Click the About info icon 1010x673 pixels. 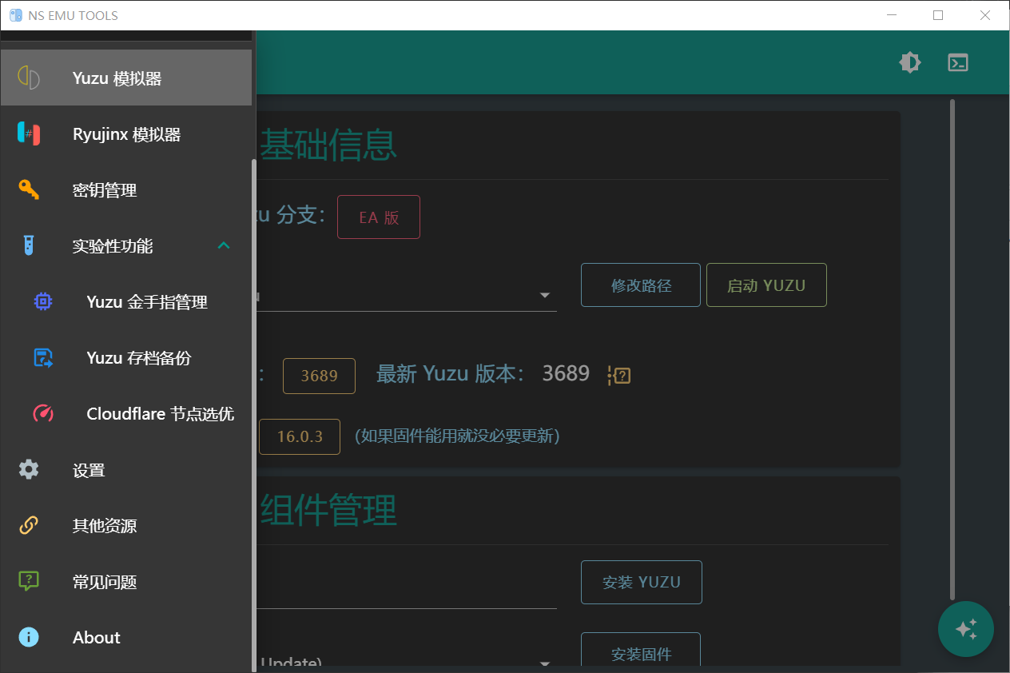[x=29, y=637]
